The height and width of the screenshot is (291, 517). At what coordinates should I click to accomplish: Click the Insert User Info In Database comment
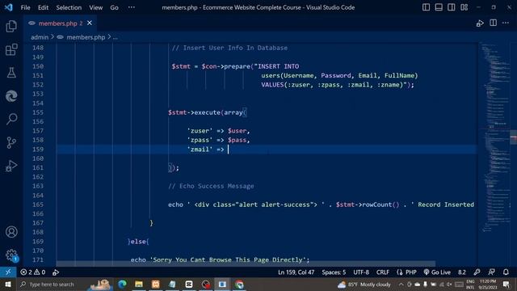(x=229, y=48)
